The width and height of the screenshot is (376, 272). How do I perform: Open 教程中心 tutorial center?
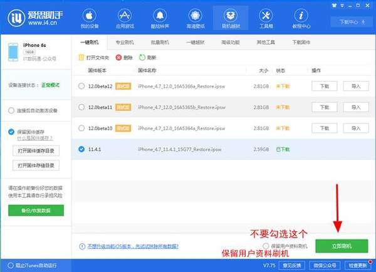(x=301, y=19)
